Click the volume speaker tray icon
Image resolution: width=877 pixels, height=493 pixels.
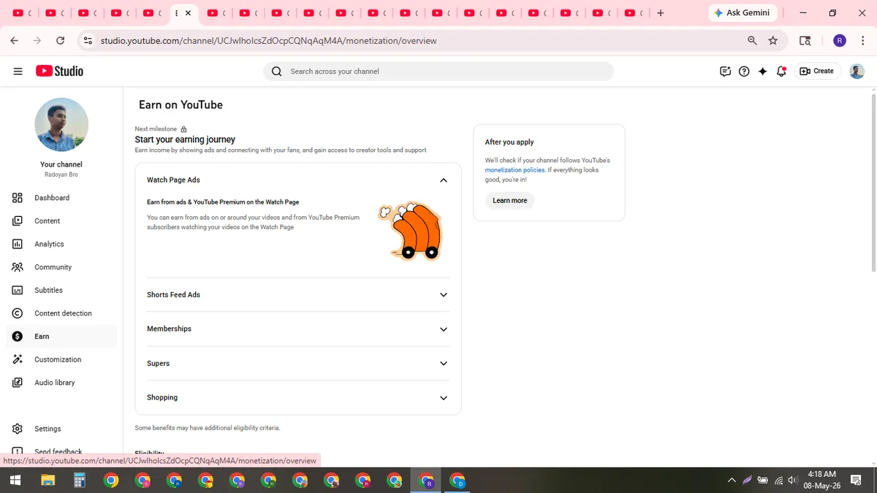[x=793, y=481]
